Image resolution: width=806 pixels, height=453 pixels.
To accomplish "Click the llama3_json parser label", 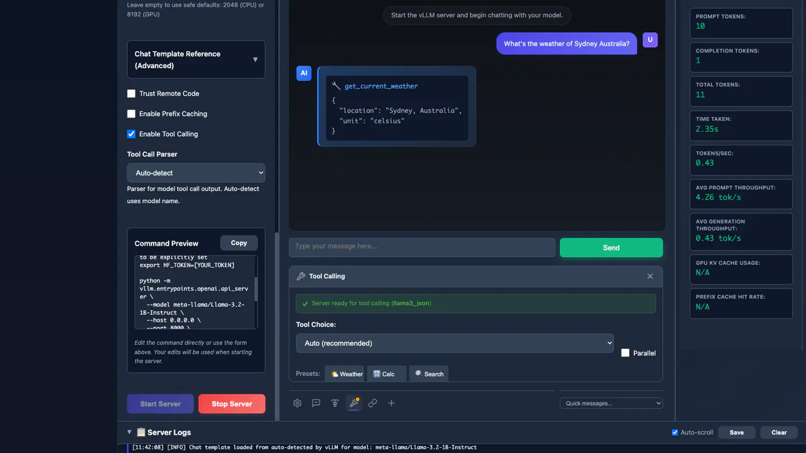I will (x=411, y=303).
